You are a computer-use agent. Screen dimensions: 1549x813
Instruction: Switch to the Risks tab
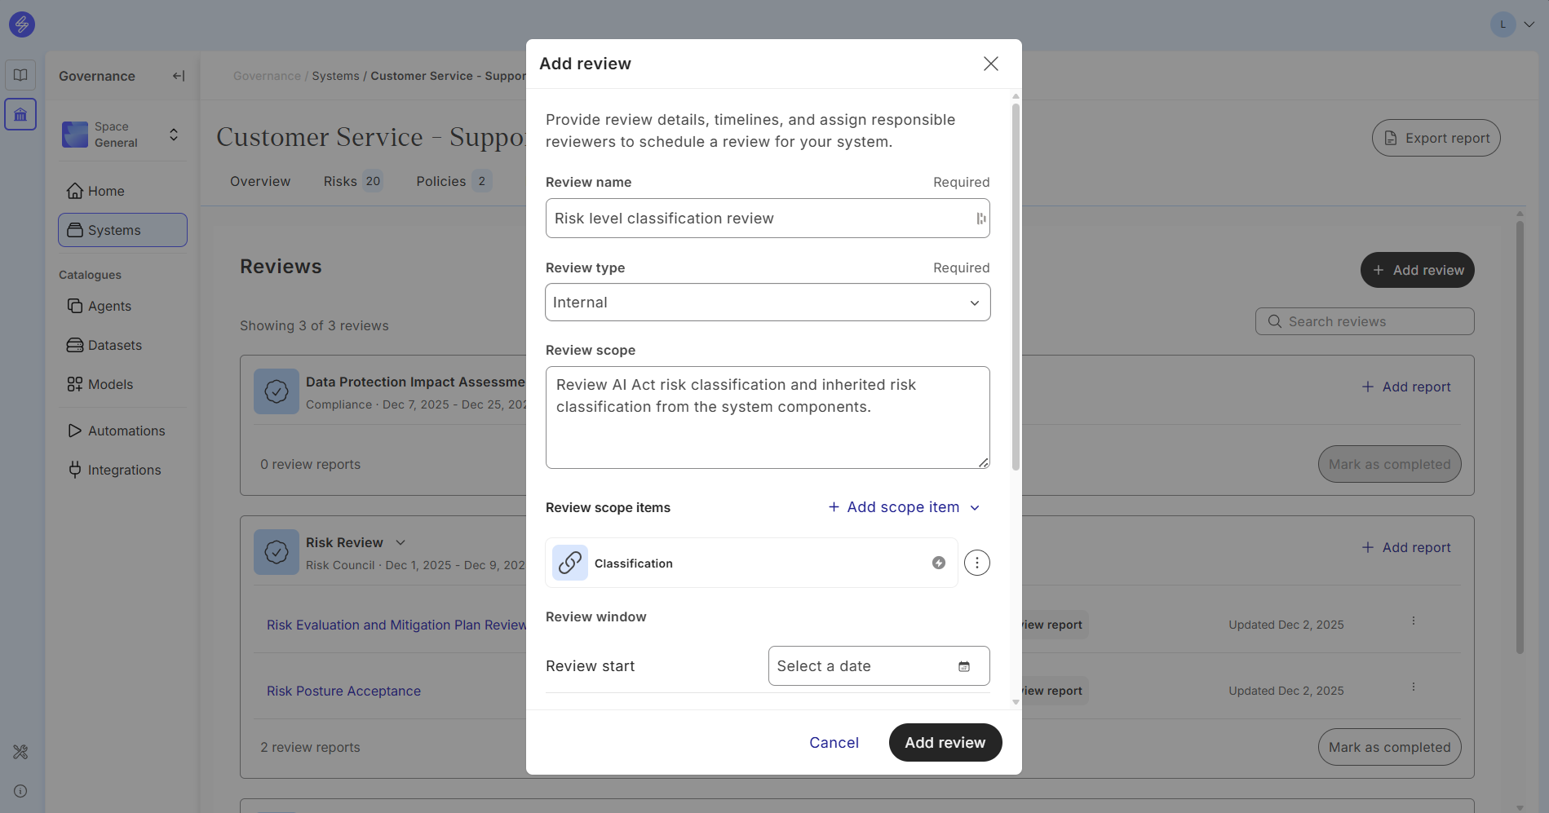(x=352, y=181)
